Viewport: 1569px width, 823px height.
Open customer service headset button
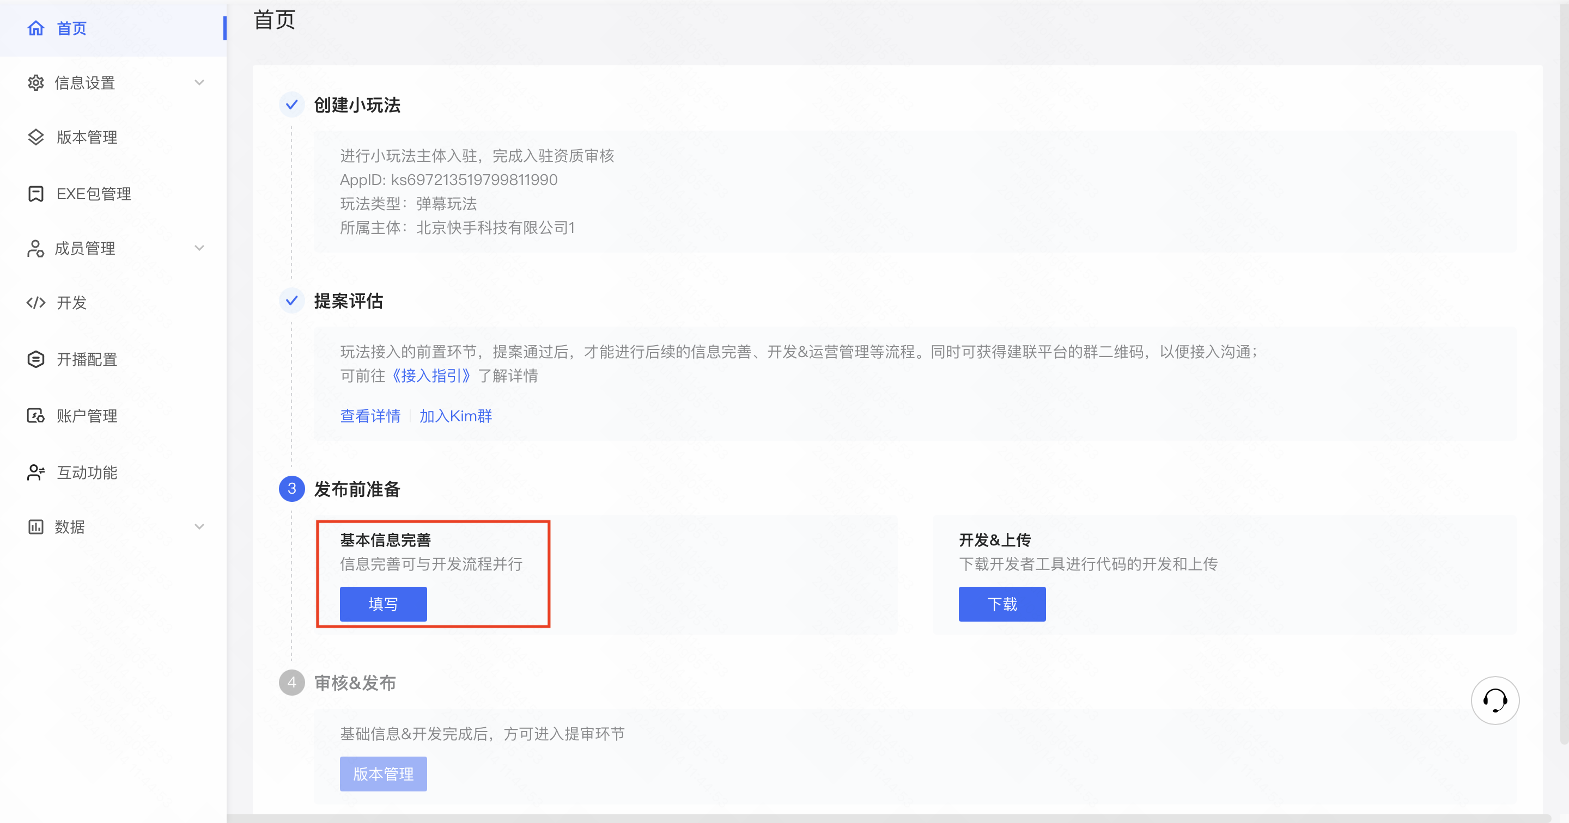(1495, 700)
